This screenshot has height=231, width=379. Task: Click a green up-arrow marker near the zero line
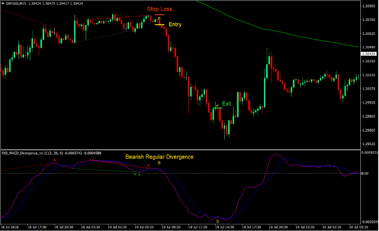coord(135,174)
